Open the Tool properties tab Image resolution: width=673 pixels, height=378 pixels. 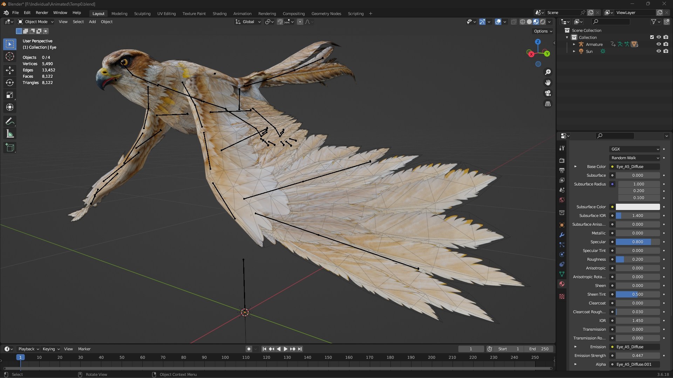pyautogui.click(x=562, y=148)
